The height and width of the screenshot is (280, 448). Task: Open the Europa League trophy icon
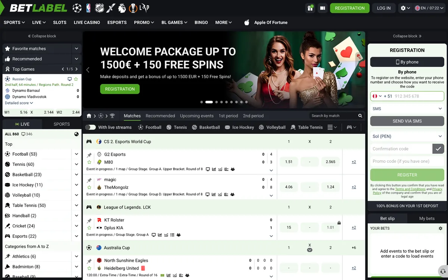pyautogui.click(x=133, y=8)
